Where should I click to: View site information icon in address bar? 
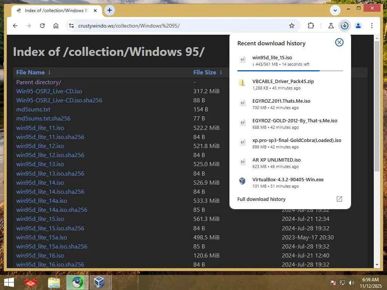pyautogui.click(x=71, y=26)
